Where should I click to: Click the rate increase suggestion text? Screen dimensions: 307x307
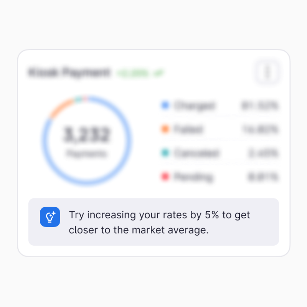pos(159,222)
